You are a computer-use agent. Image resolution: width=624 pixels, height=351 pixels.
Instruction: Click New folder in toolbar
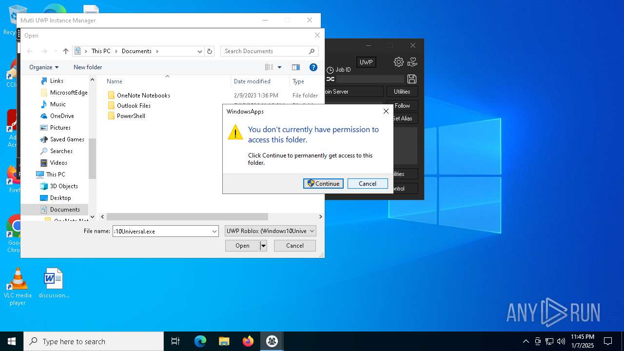(x=88, y=67)
